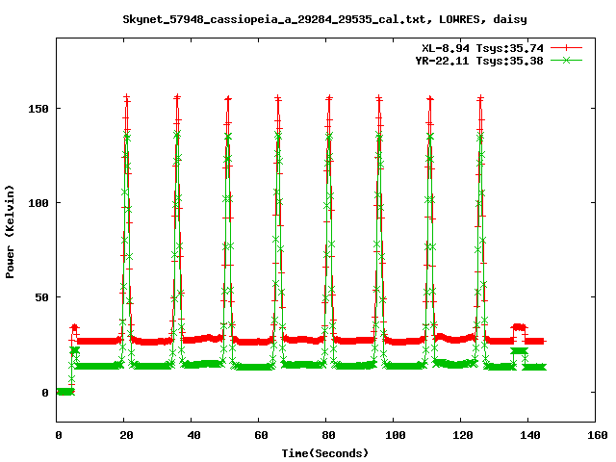Image resolution: width=616 pixels, height=462 pixels.
Task: Click the 40 tick label on x-axis
Action: coord(193,435)
